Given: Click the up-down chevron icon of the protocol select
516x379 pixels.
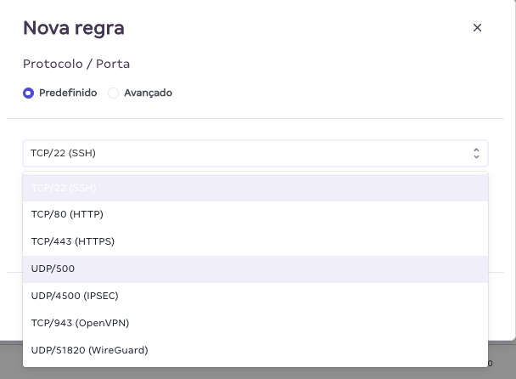Looking at the screenshot, I should [476, 154].
